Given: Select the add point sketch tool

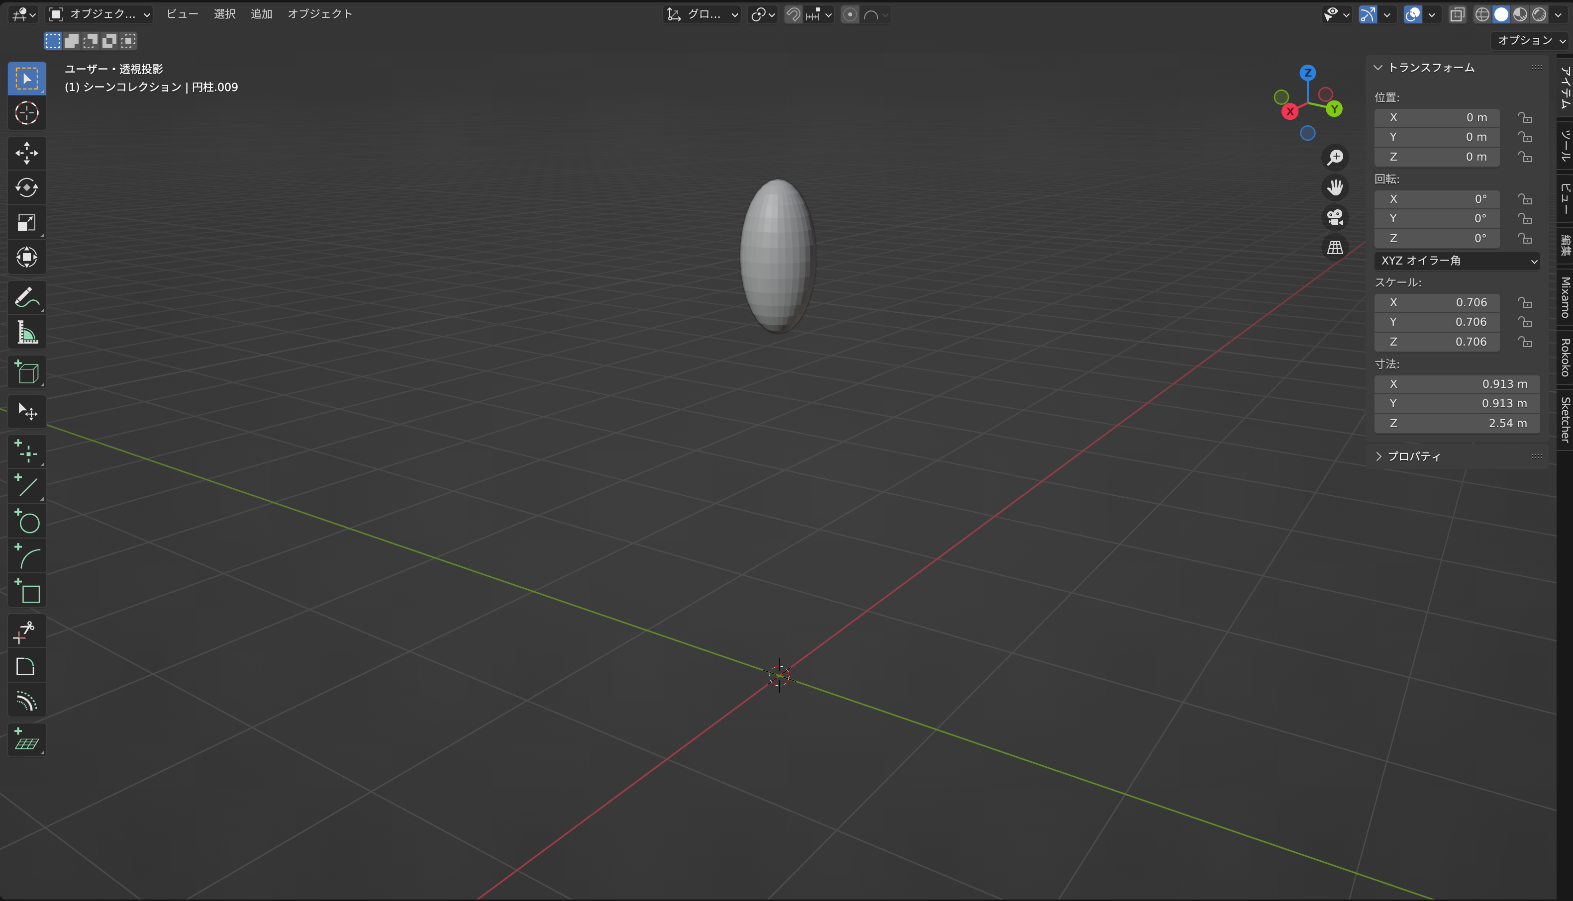Looking at the screenshot, I should tap(27, 451).
